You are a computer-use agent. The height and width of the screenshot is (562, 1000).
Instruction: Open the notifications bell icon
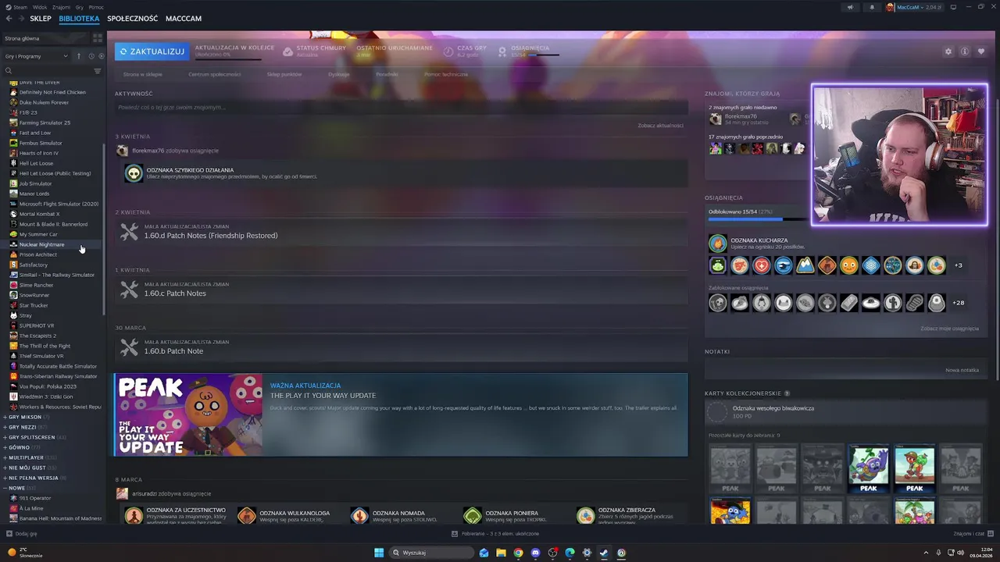(872, 7)
